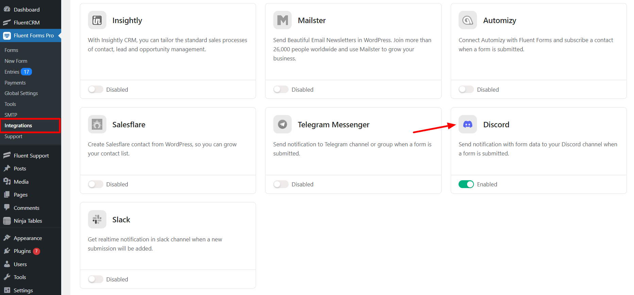Turn on the Insightly toggle
The width and height of the screenshot is (634, 295).
(95, 90)
